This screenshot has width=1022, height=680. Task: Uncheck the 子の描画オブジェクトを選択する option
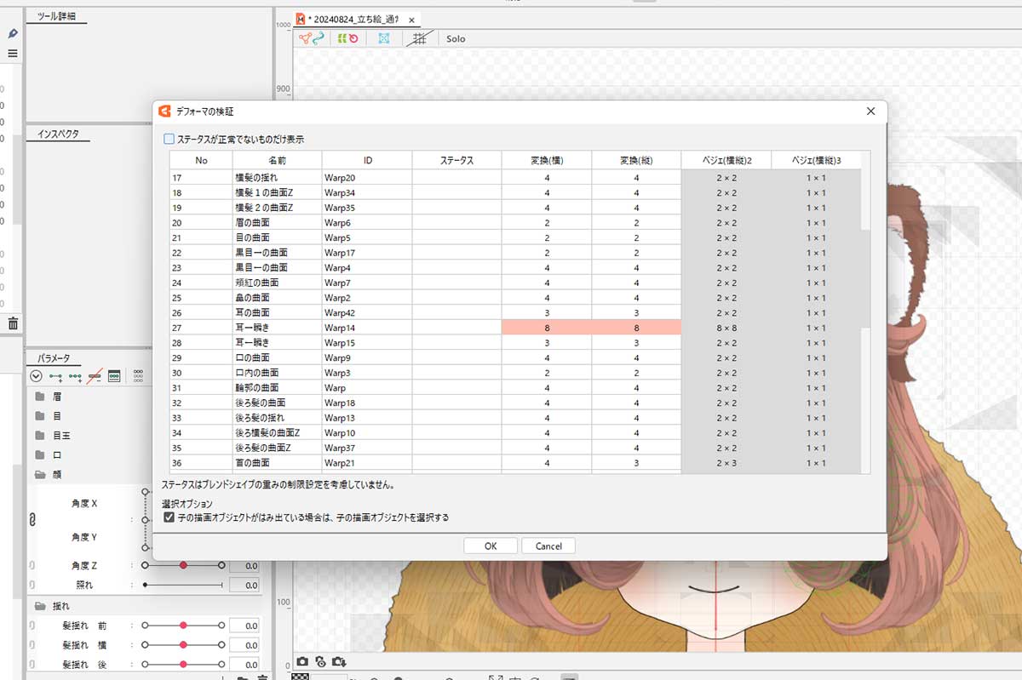pyautogui.click(x=169, y=517)
